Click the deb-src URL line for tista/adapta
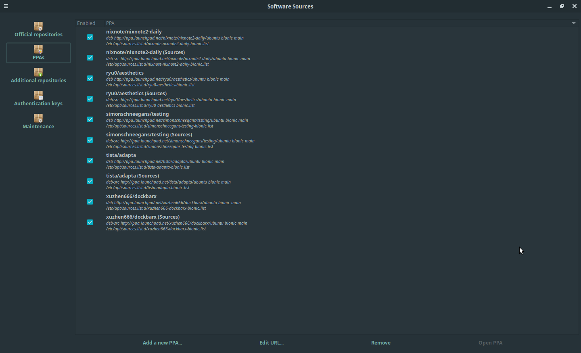This screenshot has width=581, height=353. [168, 182]
